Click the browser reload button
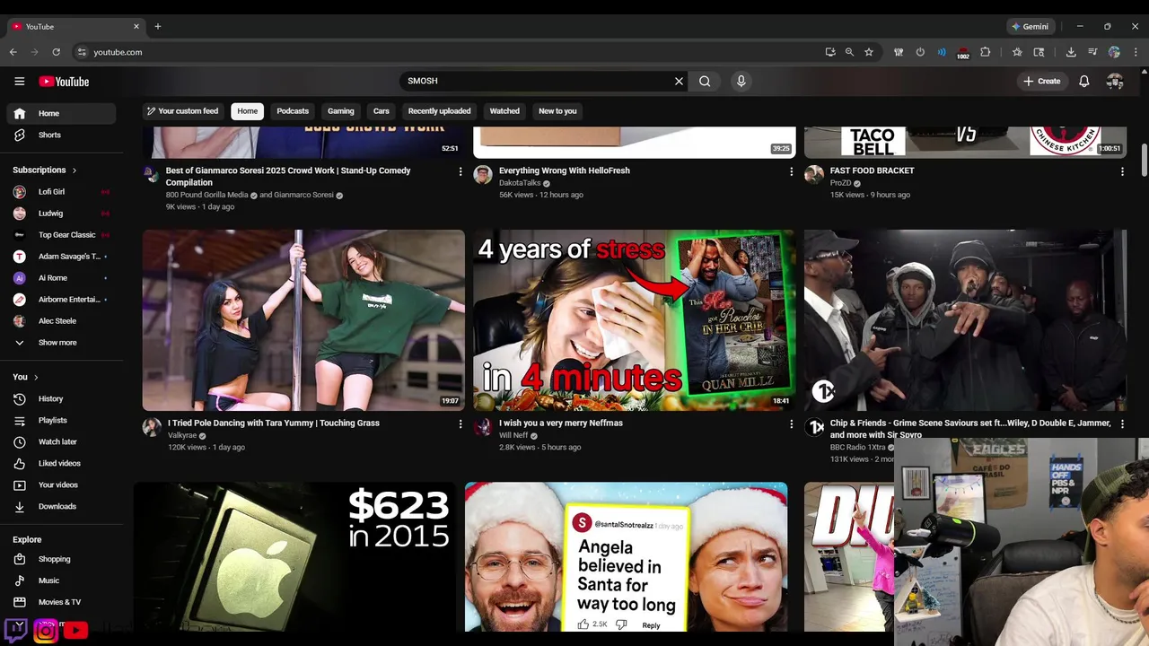 tap(56, 52)
